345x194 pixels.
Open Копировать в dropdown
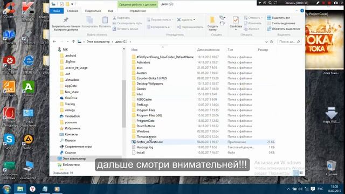[160, 27]
